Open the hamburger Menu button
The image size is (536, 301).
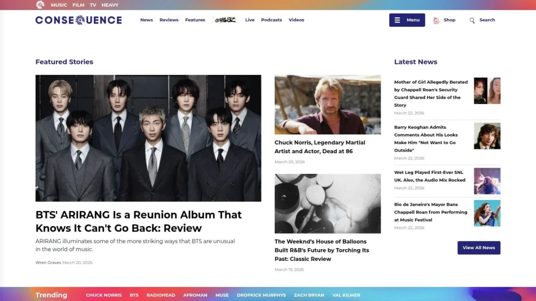407,20
